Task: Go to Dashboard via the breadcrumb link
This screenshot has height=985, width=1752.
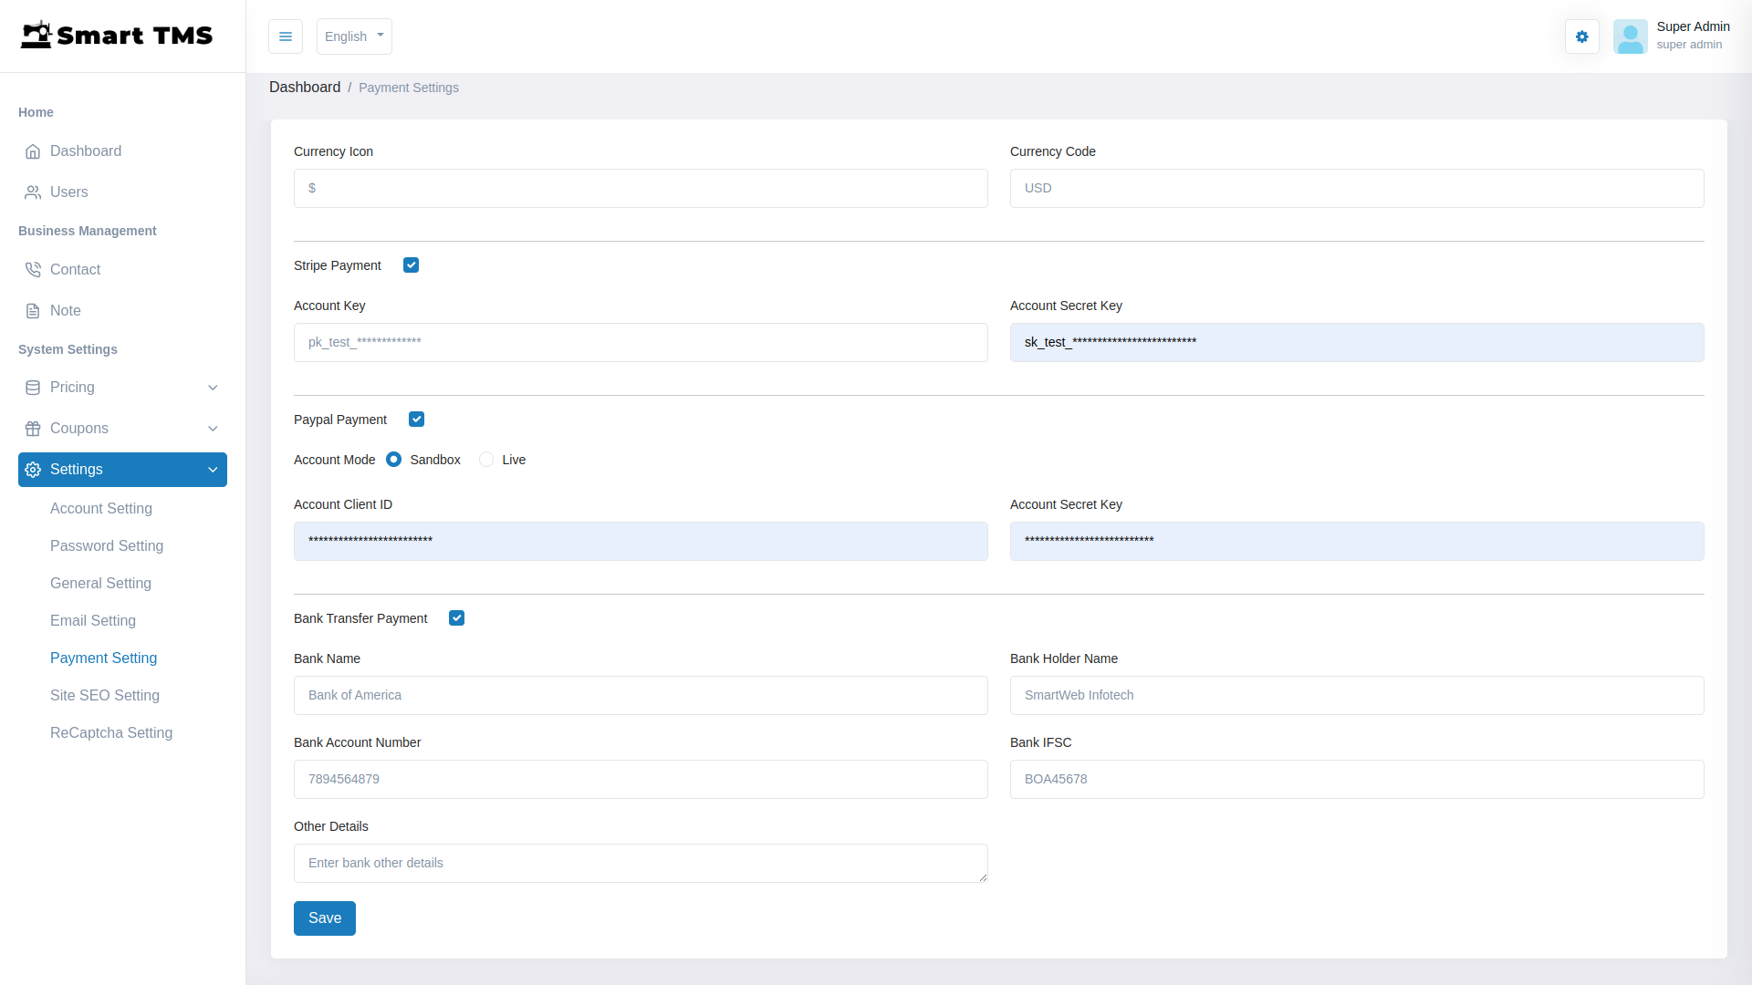Action: tap(306, 87)
